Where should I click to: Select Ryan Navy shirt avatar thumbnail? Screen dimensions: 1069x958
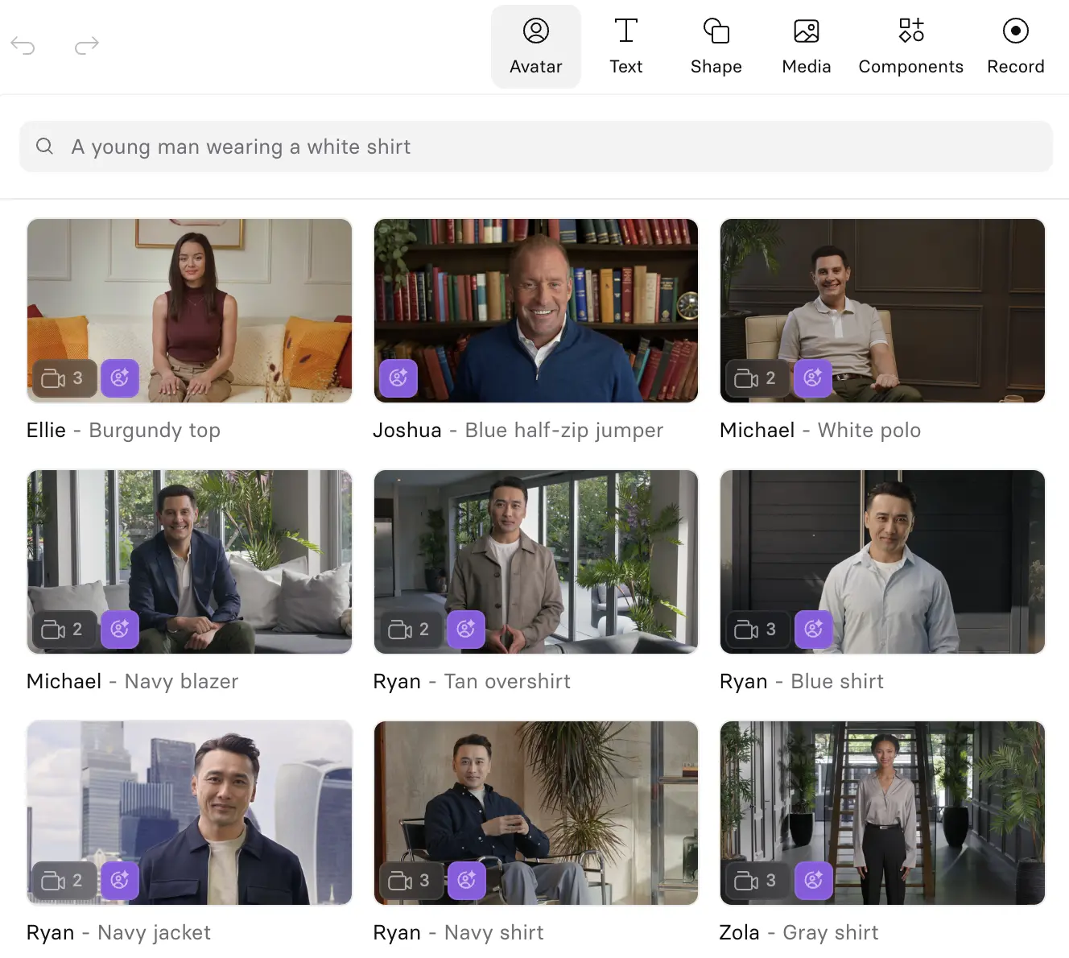coord(536,813)
